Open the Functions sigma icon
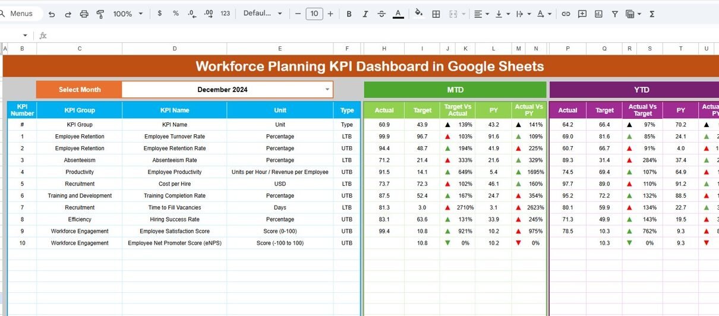 tap(652, 14)
